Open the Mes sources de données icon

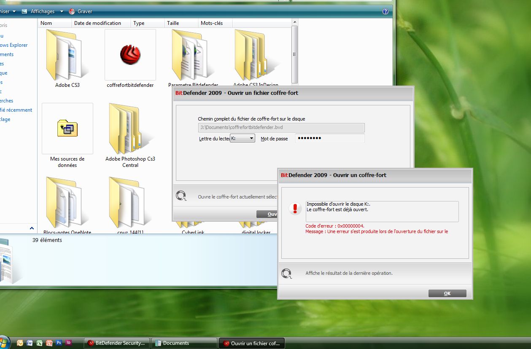[67, 128]
